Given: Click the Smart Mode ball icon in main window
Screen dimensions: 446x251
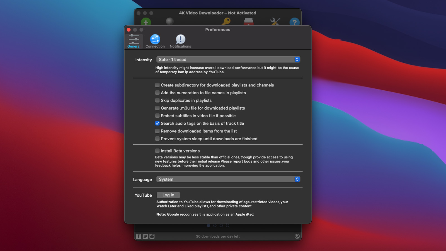Looking at the screenshot, I should coord(170,21).
